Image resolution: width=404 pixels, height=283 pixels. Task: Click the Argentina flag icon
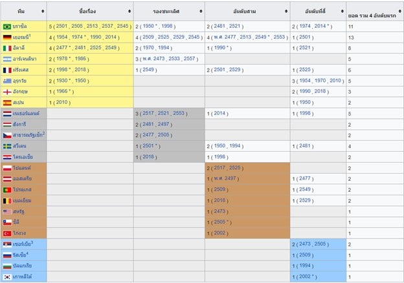click(x=7, y=59)
